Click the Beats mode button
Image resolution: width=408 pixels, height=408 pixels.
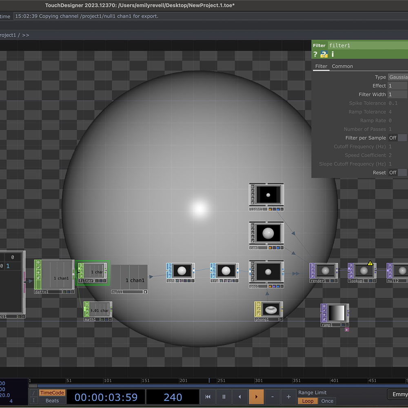coord(52,400)
